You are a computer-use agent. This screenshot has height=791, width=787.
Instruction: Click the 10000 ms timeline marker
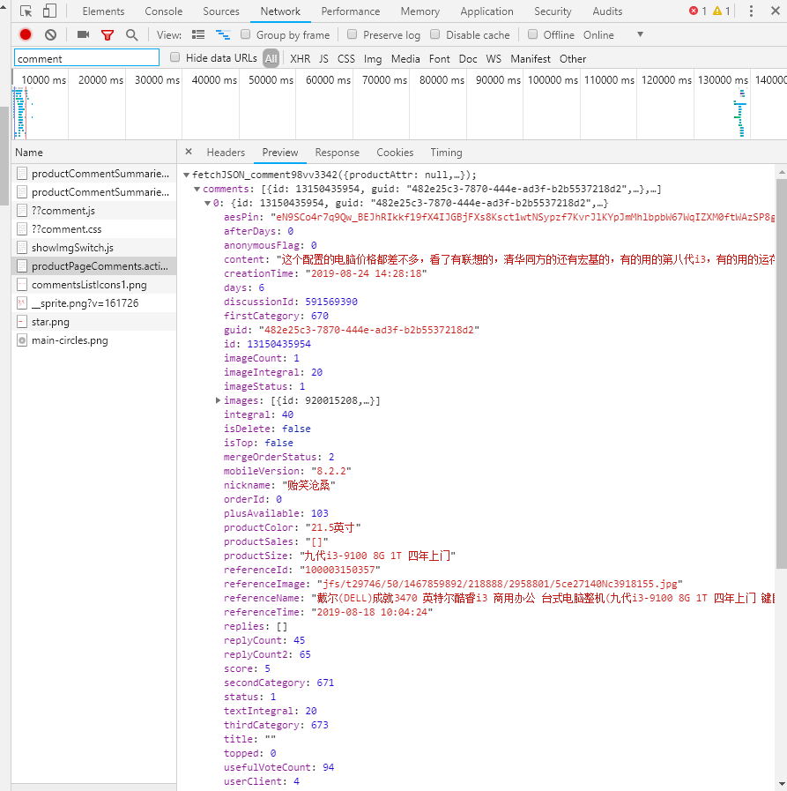pos(43,79)
